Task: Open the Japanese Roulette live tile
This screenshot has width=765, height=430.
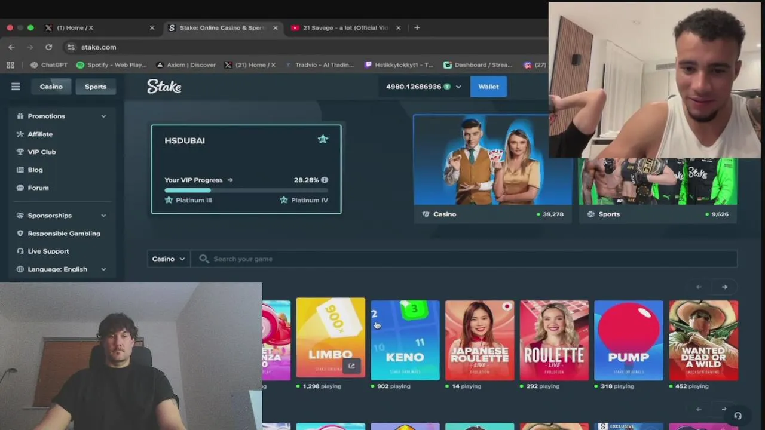Action: (479, 340)
